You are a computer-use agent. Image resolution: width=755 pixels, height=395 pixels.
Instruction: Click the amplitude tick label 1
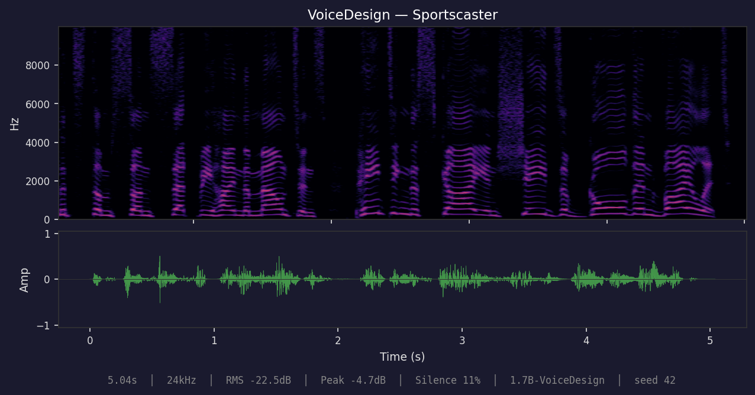(x=47, y=234)
